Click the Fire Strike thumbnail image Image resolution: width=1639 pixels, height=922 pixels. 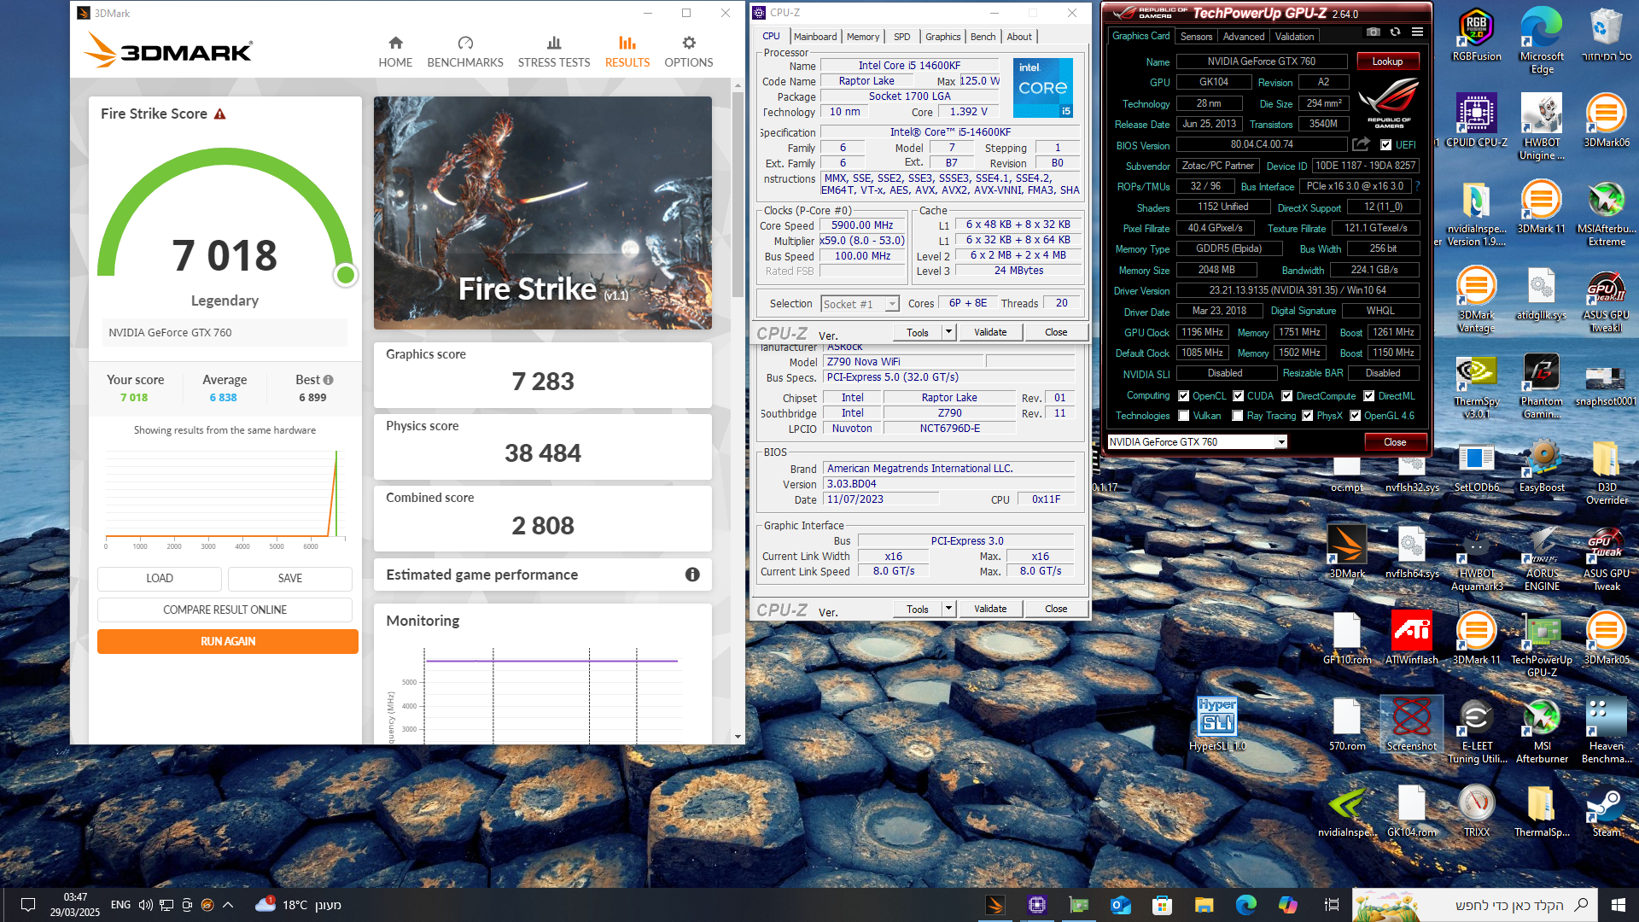[x=543, y=213]
